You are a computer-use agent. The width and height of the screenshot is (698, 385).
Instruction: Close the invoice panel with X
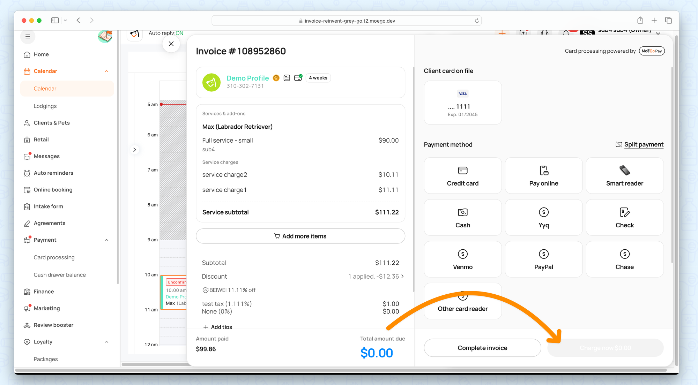(171, 44)
